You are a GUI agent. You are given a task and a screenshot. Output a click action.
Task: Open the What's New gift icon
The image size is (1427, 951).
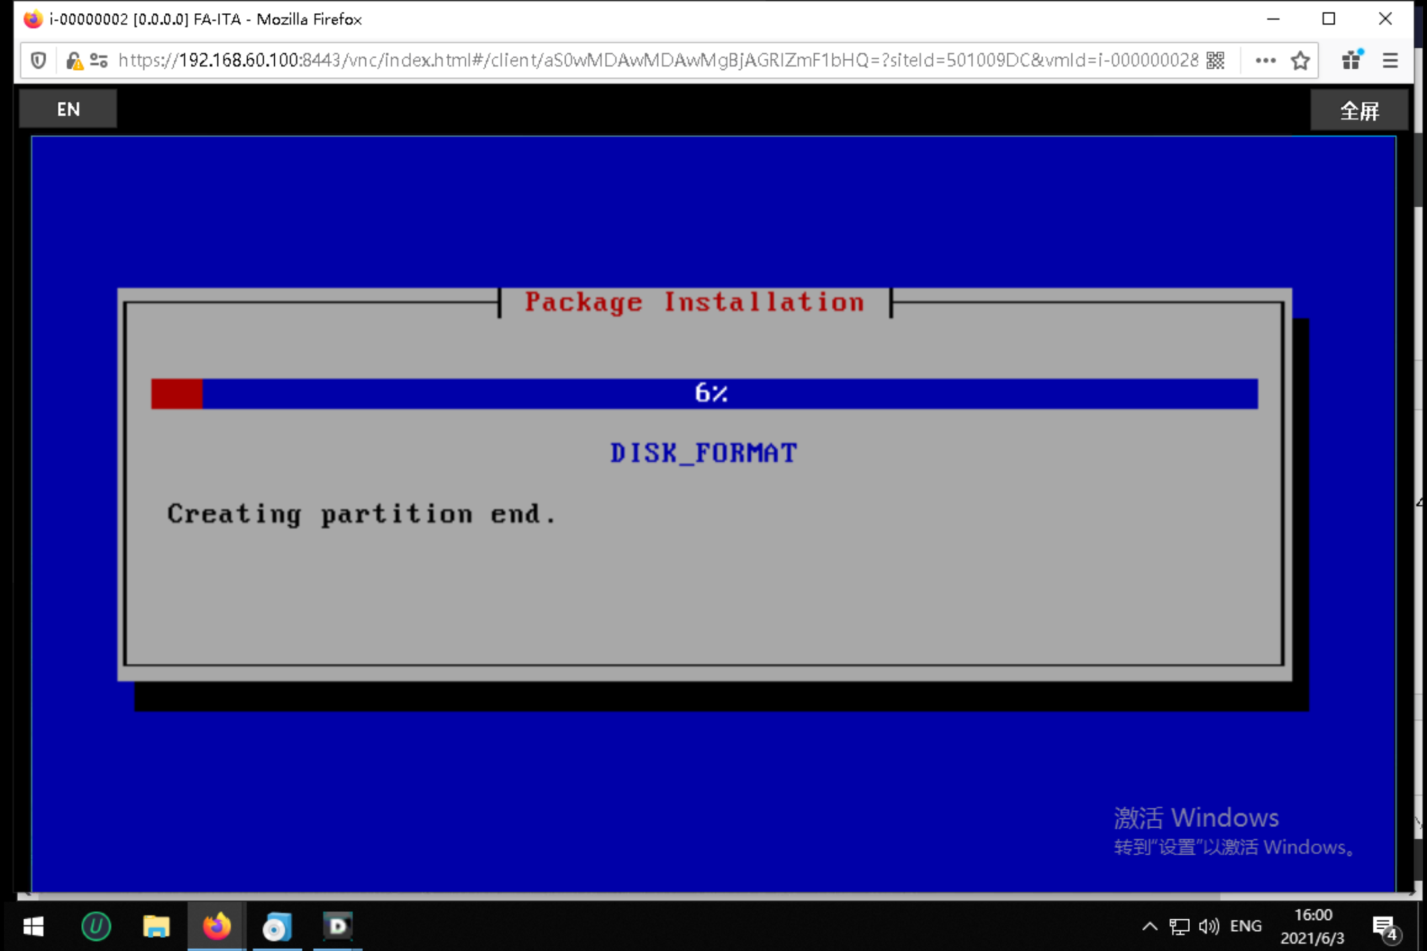point(1352,61)
